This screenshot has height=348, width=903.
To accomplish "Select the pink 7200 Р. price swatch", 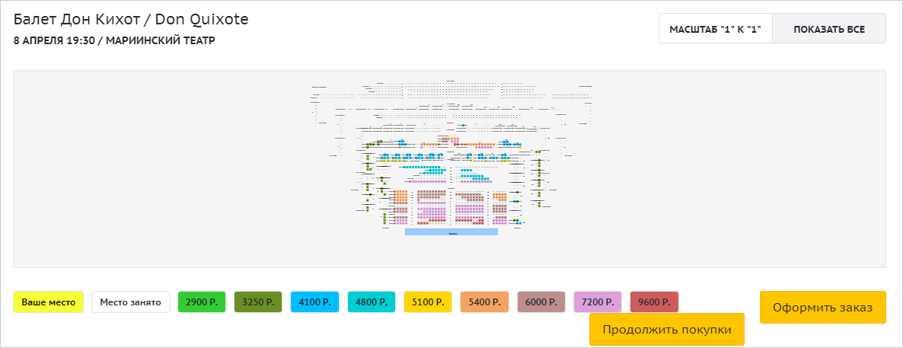I will coord(598,302).
